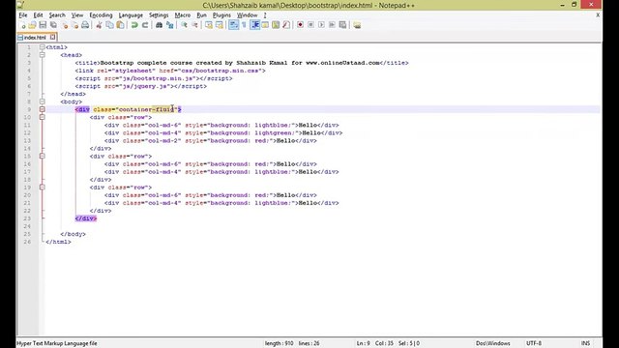Click the Dos\Windows line ending status
The height and width of the screenshot is (348, 619).
pyautogui.click(x=492, y=343)
